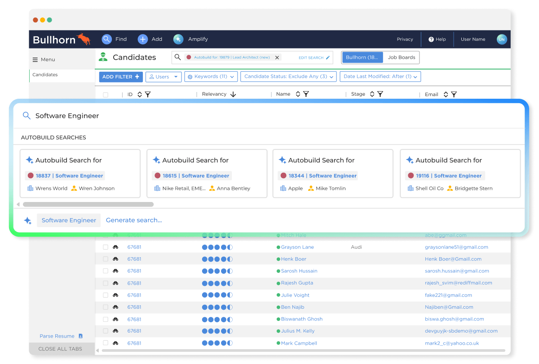
Task: Select the 18837 | Software Engineer autobuild card
Action: point(80,174)
